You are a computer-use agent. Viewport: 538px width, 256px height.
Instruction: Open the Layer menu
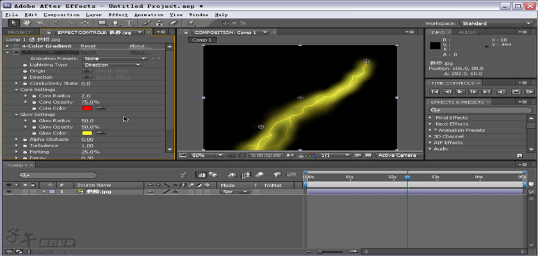pyautogui.click(x=94, y=15)
